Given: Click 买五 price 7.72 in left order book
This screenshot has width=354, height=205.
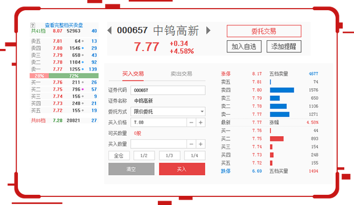Looking at the screenshot, I should (x=57, y=110).
